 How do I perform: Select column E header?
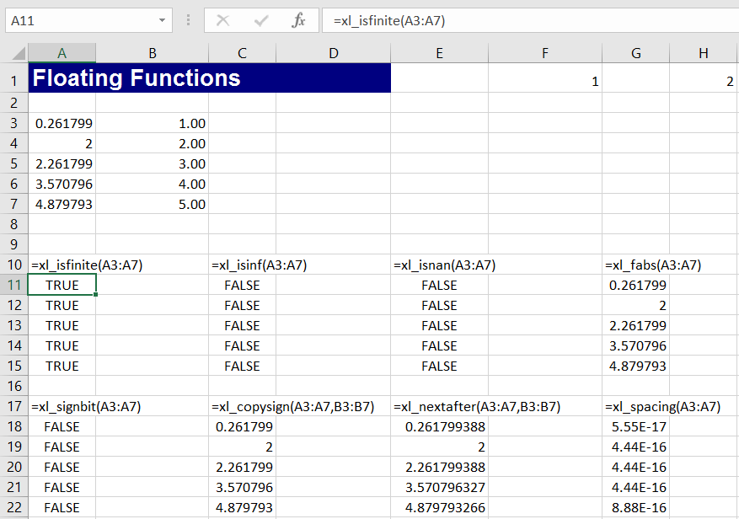[439, 53]
